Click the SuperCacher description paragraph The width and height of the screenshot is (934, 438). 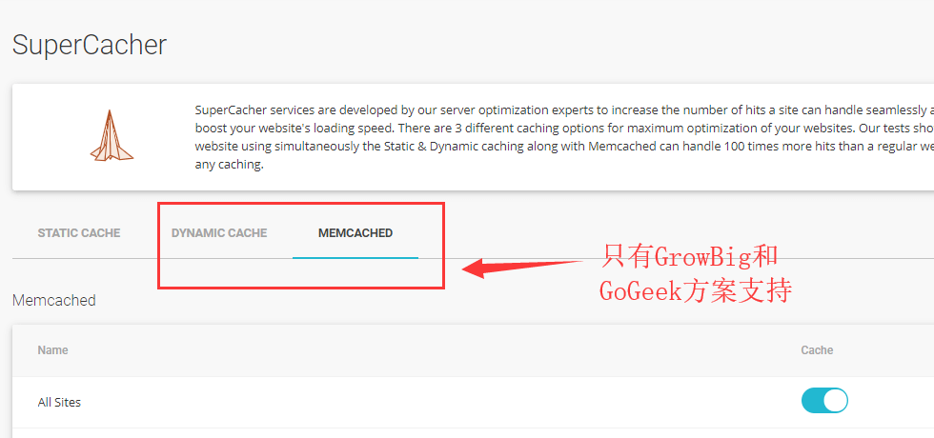[562, 137]
